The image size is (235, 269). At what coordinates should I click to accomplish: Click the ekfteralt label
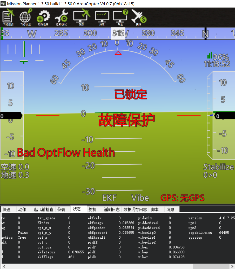pos(97,237)
